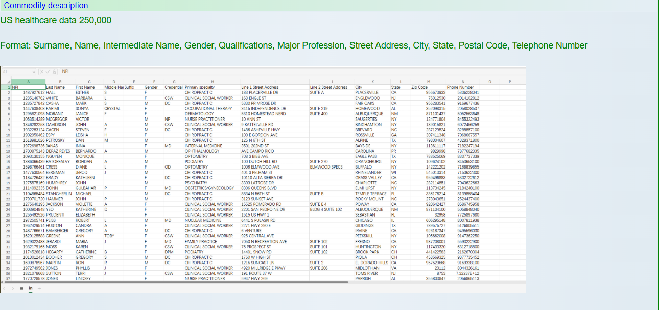Add a new sheet with plus icon
Screen dimensions: 659x310
pos(39,288)
